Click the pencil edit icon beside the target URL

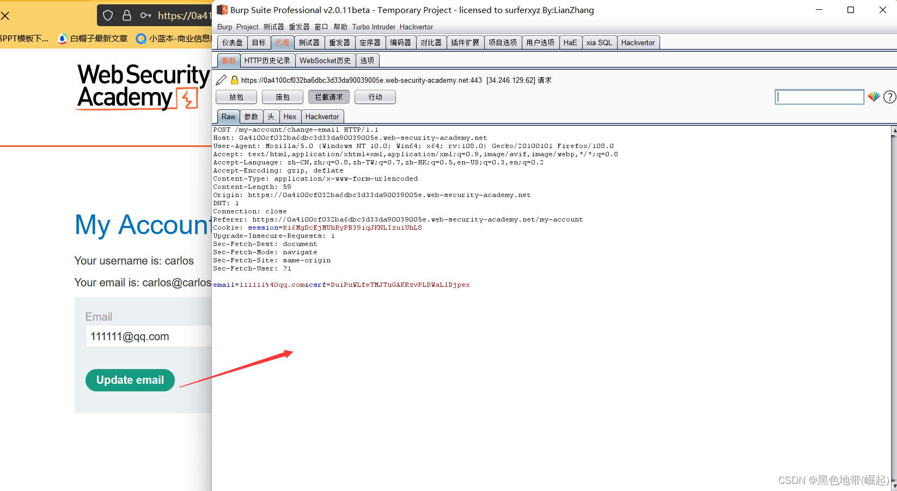221,80
